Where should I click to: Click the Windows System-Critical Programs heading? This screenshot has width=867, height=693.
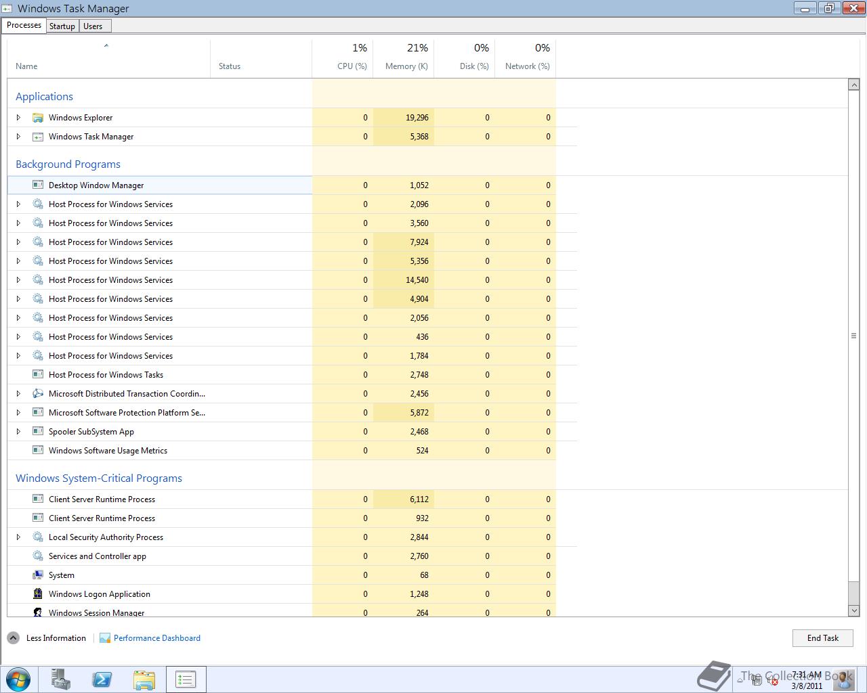coord(99,478)
